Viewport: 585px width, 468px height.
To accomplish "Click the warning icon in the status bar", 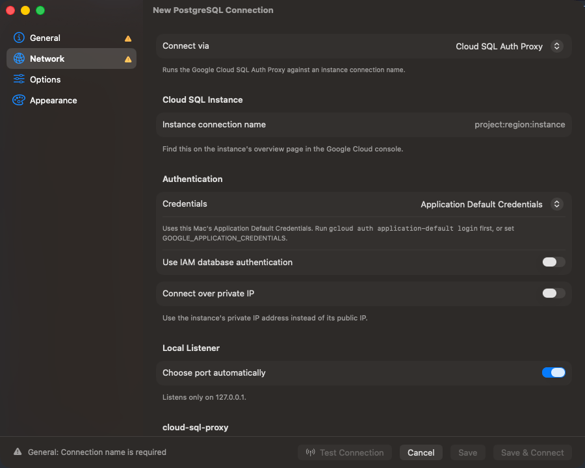I will (18, 452).
